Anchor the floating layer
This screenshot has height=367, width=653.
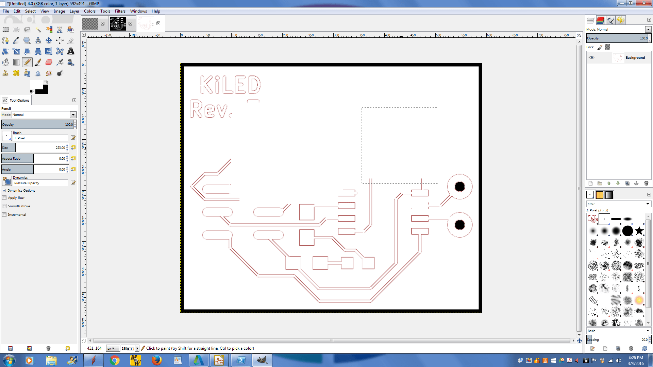click(636, 183)
